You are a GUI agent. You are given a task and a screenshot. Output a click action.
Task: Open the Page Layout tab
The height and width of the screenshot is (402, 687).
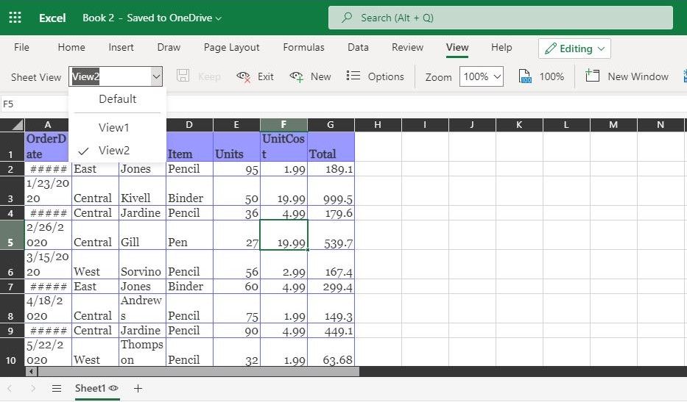coord(231,47)
